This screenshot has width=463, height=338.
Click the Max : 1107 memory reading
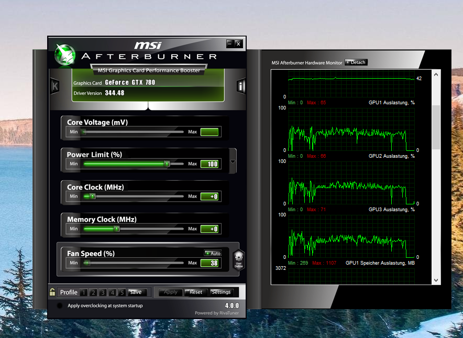coord(324,263)
